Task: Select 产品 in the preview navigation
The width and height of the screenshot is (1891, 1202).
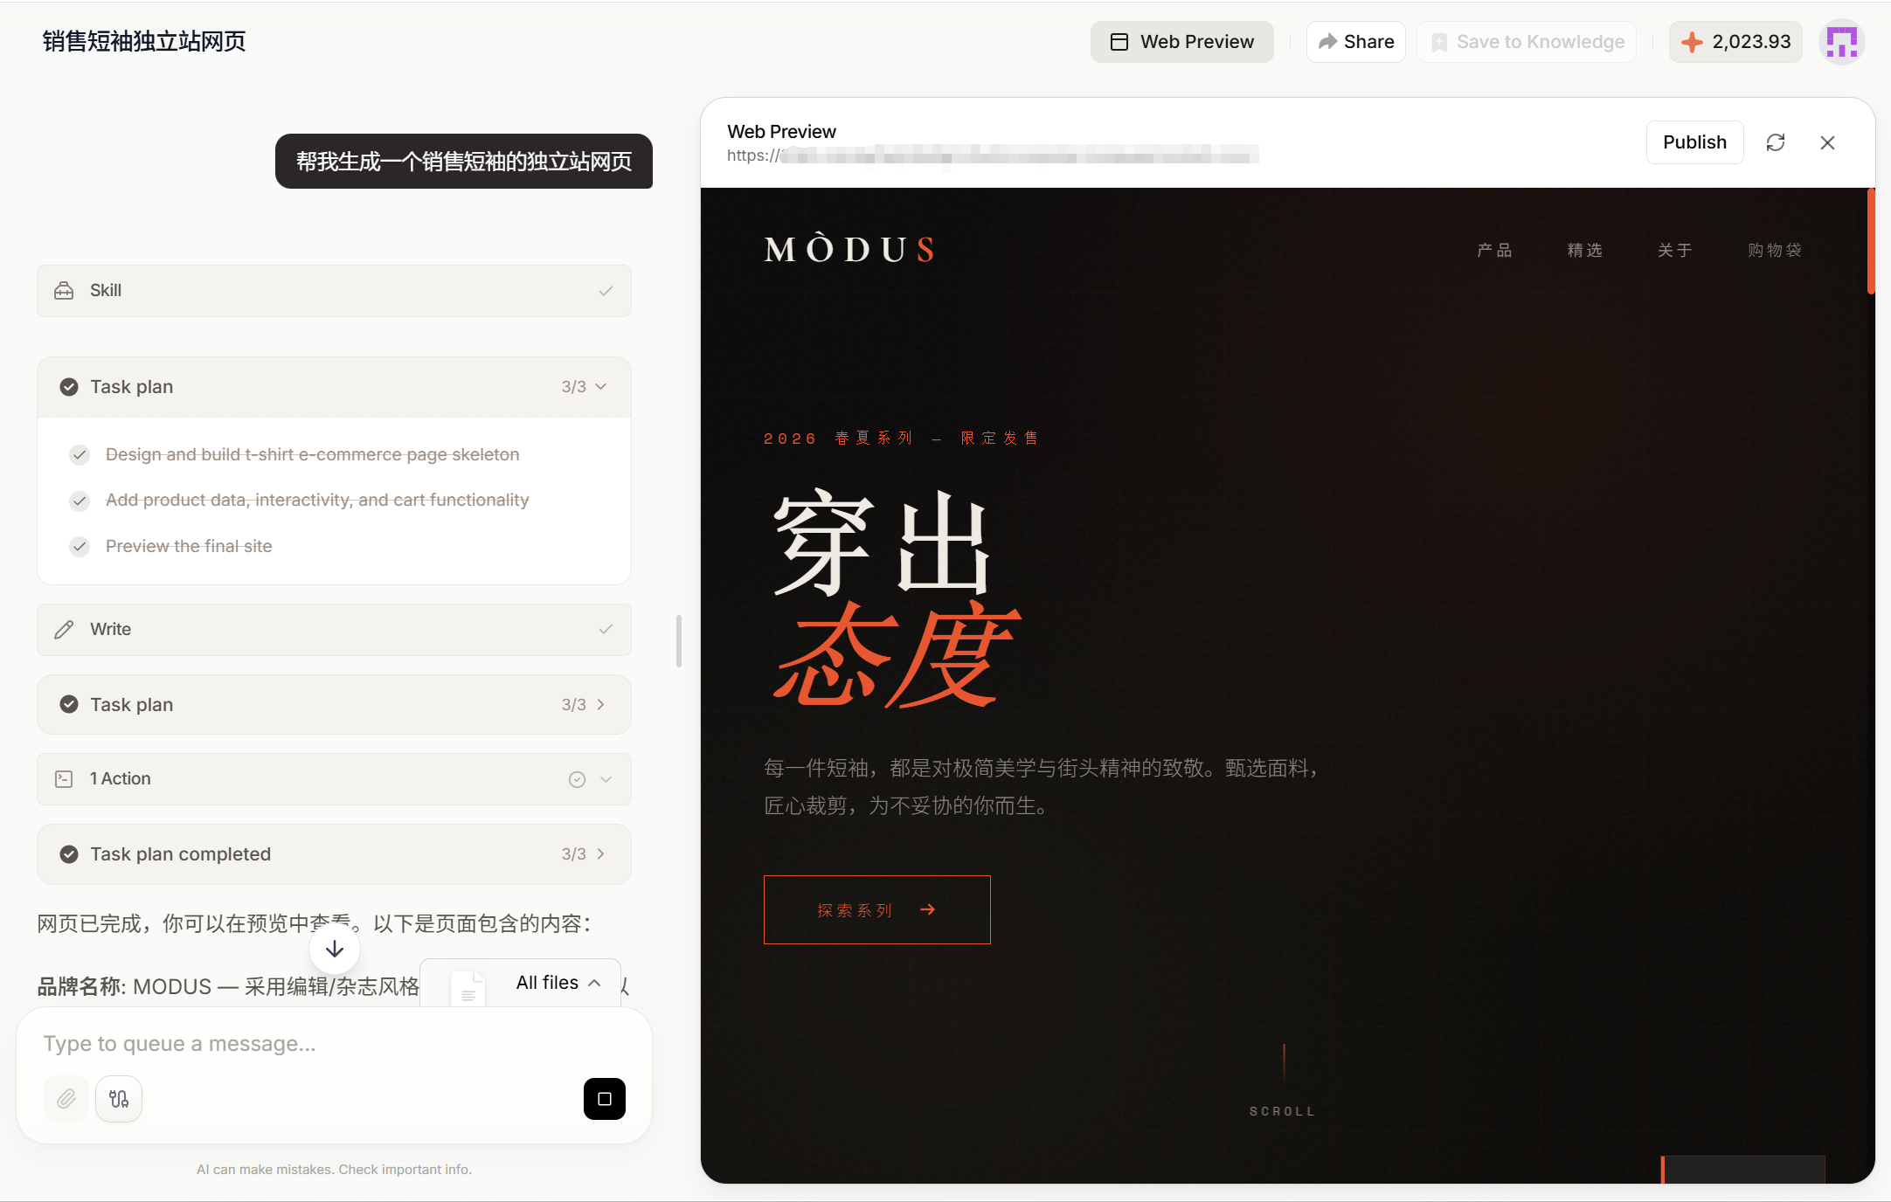Action: [1495, 250]
